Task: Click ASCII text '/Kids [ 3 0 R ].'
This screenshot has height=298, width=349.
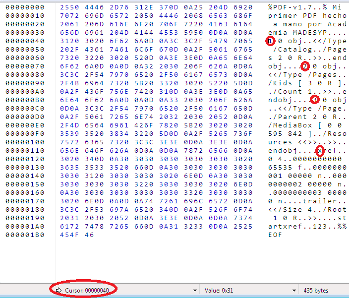Action: [x=307, y=83]
